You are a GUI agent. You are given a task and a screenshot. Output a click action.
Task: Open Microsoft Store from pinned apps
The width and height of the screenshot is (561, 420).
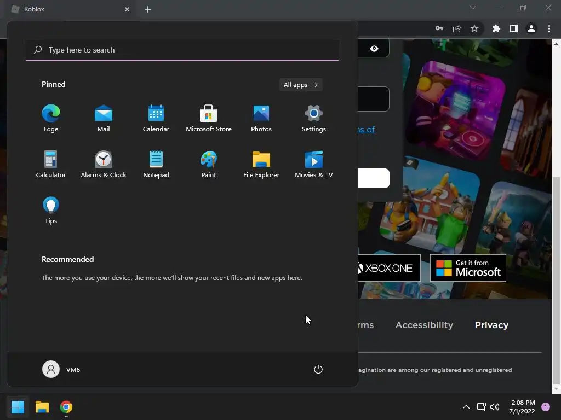tap(209, 119)
